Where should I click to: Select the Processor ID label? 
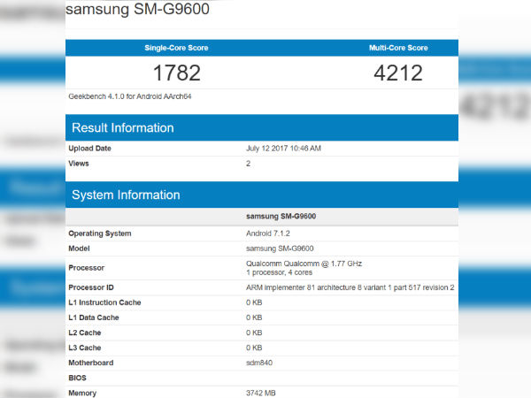pyautogui.click(x=91, y=287)
